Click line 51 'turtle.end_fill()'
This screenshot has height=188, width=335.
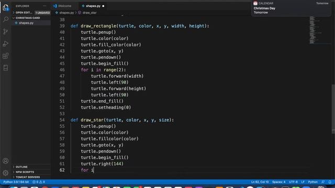point(102,101)
